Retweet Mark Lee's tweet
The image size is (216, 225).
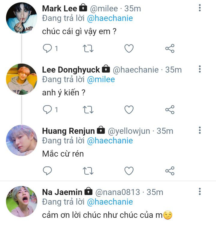(x=88, y=49)
